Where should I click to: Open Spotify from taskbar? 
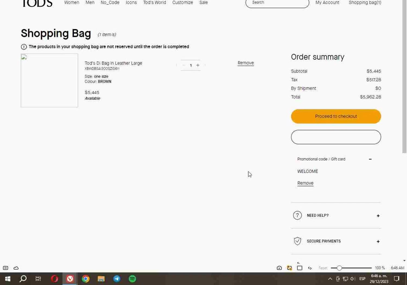[132, 279]
